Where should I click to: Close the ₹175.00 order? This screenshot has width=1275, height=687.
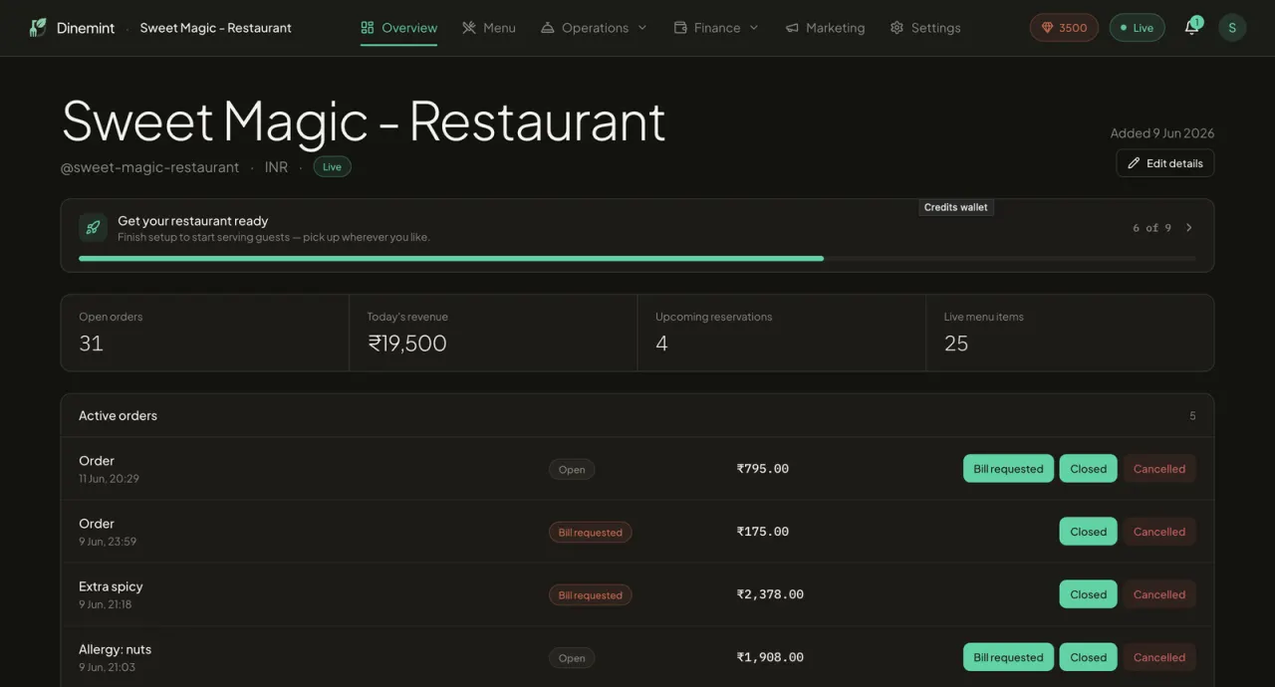tap(1088, 532)
